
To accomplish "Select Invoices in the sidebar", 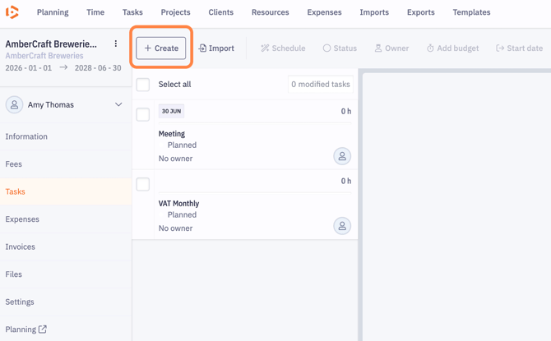I will 21,247.
